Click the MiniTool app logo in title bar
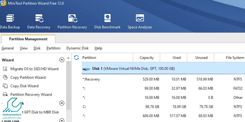This screenshot has width=245, height=122. pyautogui.click(x=3, y=3)
